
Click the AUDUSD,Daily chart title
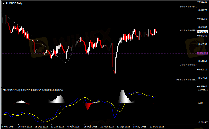pyautogui.click(x=13, y=3)
